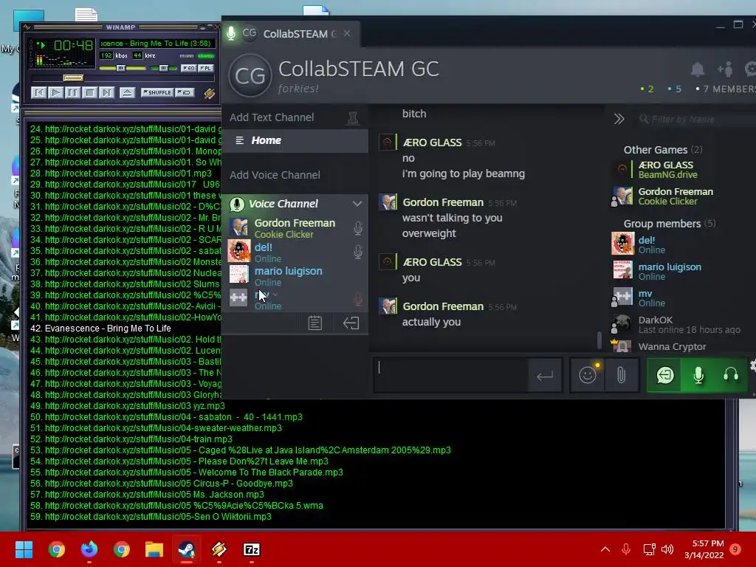Image resolution: width=756 pixels, height=567 pixels.
Task: Attach file with paperclip icon
Action: click(x=621, y=374)
